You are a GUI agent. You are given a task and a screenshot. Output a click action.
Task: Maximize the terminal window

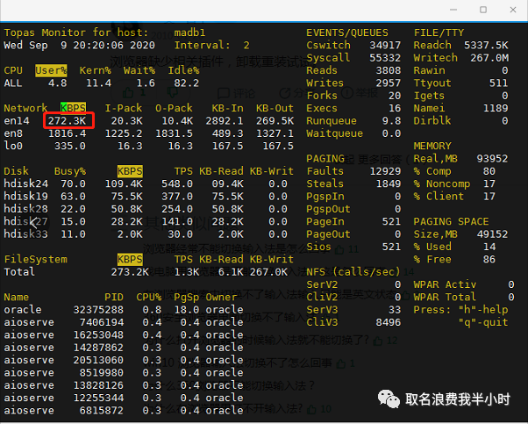(x=483, y=10)
